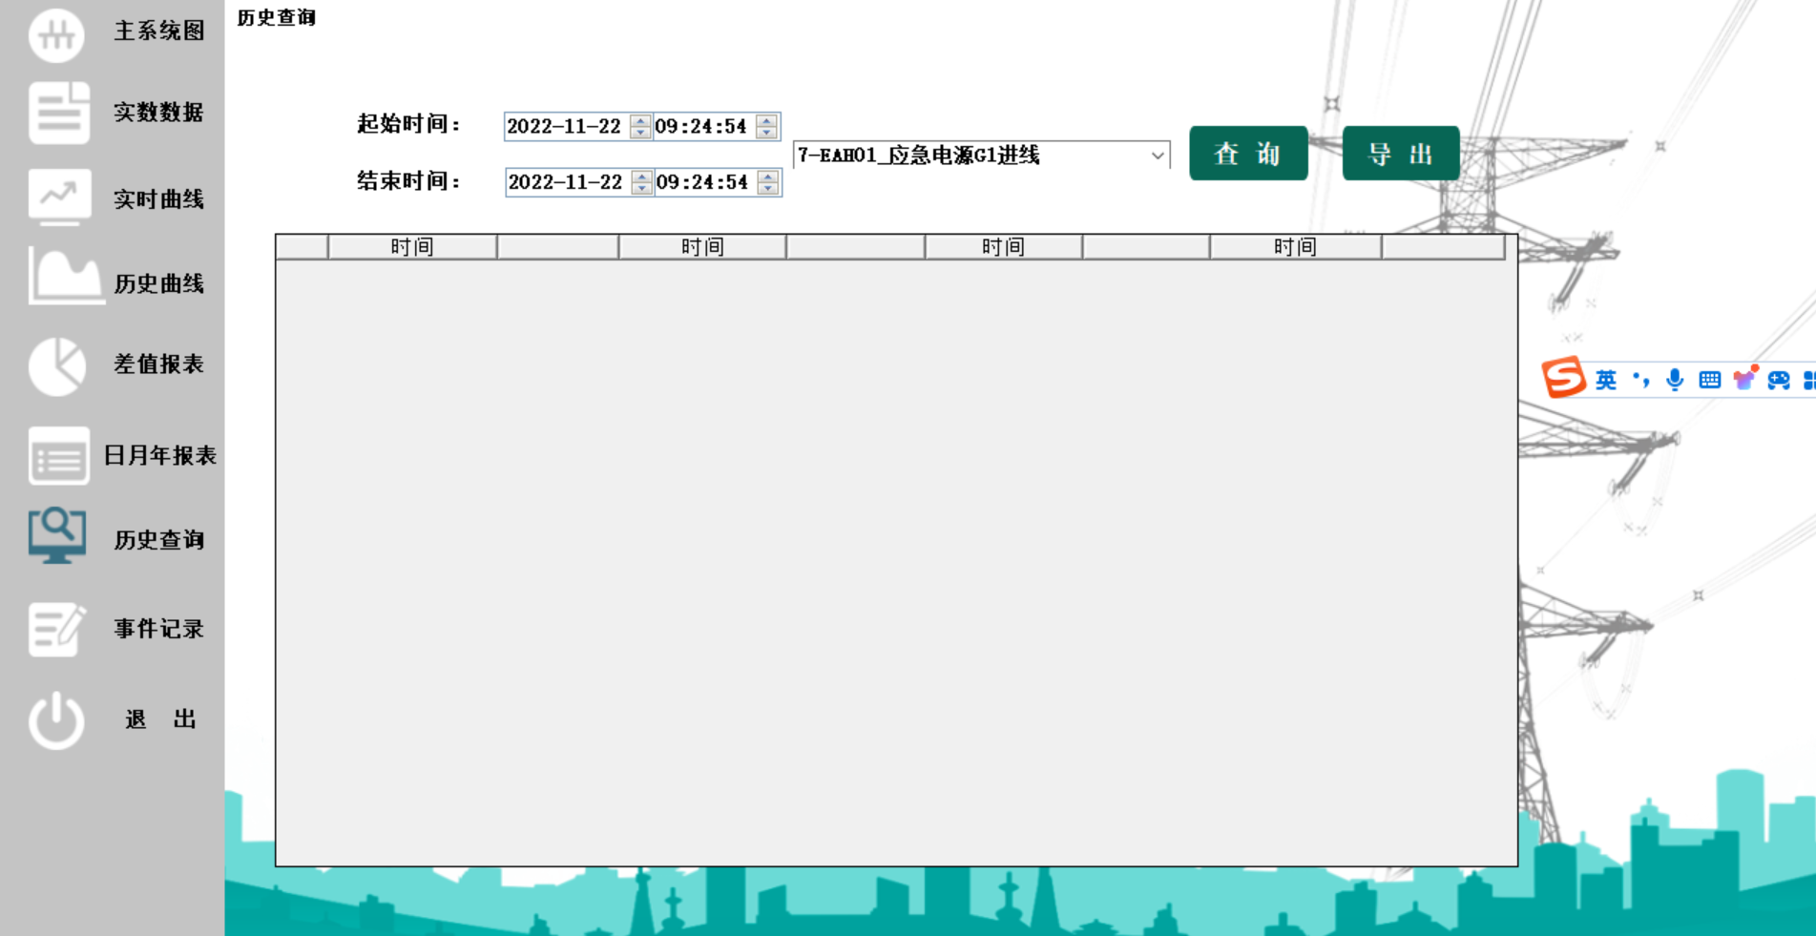Open the 7-EAH01_应急电源G1进线 device dropdown
Screen dimensions: 1816x936
tap(1157, 156)
